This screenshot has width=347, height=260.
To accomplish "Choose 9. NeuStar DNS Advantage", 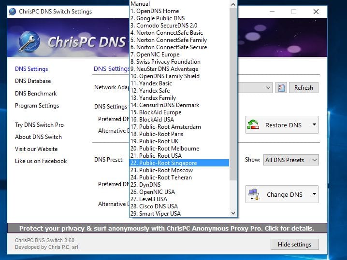I will pyautogui.click(x=179, y=69).
